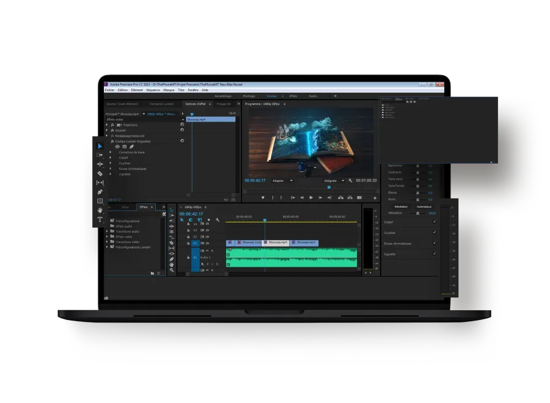Click the Réinitialiser button in Lumetri panel
This screenshot has height=403, width=550.
[x=401, y=207]
